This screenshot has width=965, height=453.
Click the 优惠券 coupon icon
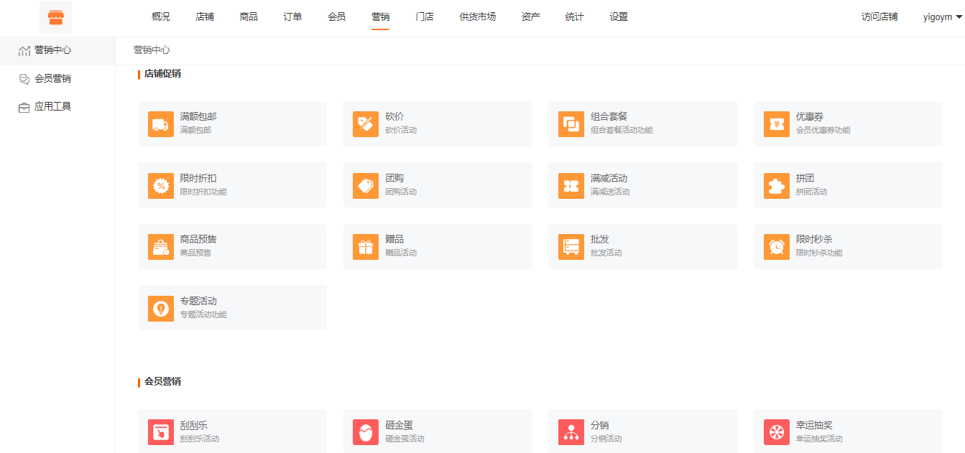tap(777, 123)
